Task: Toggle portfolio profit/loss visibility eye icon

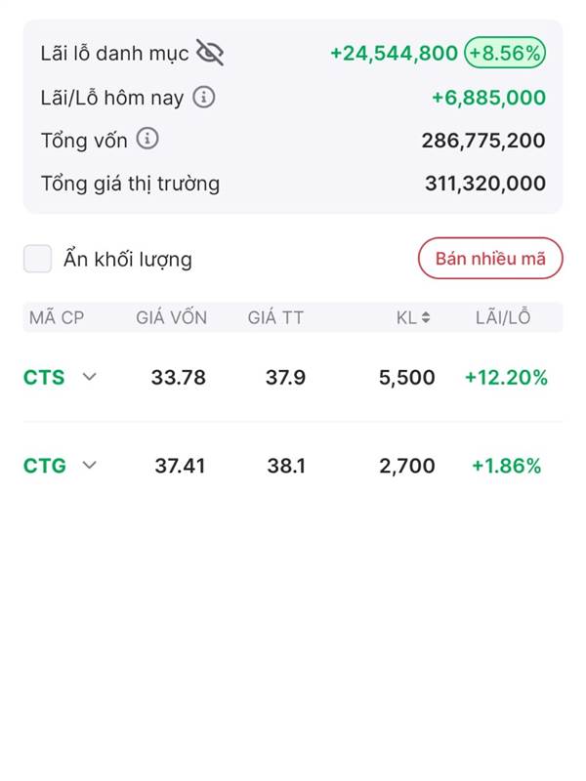Action: click(x=210, y=53)
